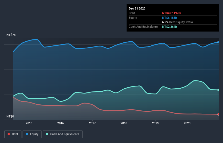Click the 6.9% Debt/Equity Ratio text
The image size is (223, 143).
pyautogui.click(x=177, y=22)
